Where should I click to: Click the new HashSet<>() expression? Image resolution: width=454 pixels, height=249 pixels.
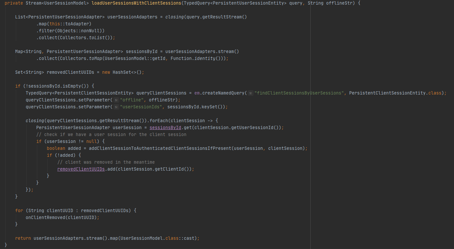122,72
